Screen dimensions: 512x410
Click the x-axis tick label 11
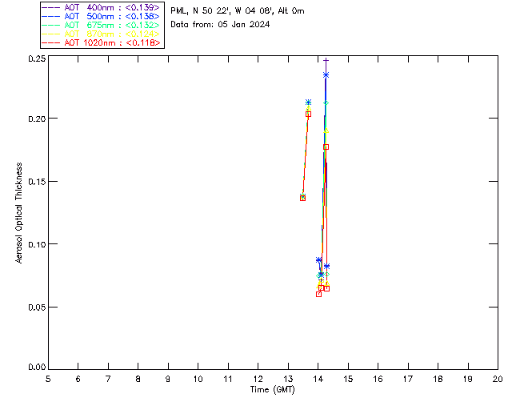[228, 379]
